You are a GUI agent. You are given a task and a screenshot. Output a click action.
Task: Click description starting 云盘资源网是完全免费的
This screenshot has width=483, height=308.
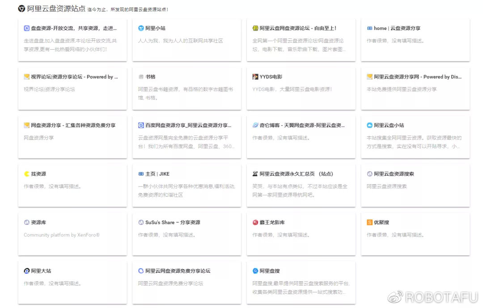pyautogui.click(x=186, y=142)
